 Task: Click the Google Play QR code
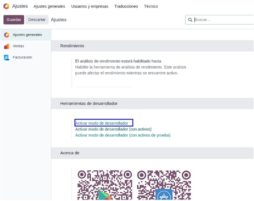point(105,185)
